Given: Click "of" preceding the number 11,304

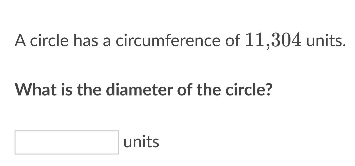Looking at the screenshot, I should click(x=233, y=40).
